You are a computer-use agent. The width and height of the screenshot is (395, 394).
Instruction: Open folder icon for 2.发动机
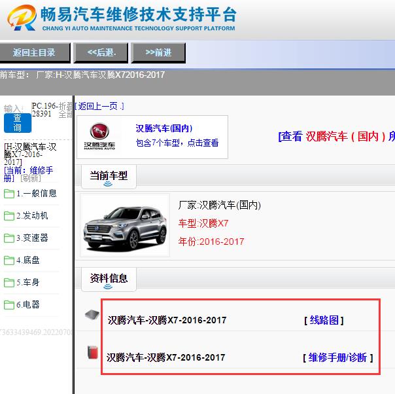tap(9, 216)
